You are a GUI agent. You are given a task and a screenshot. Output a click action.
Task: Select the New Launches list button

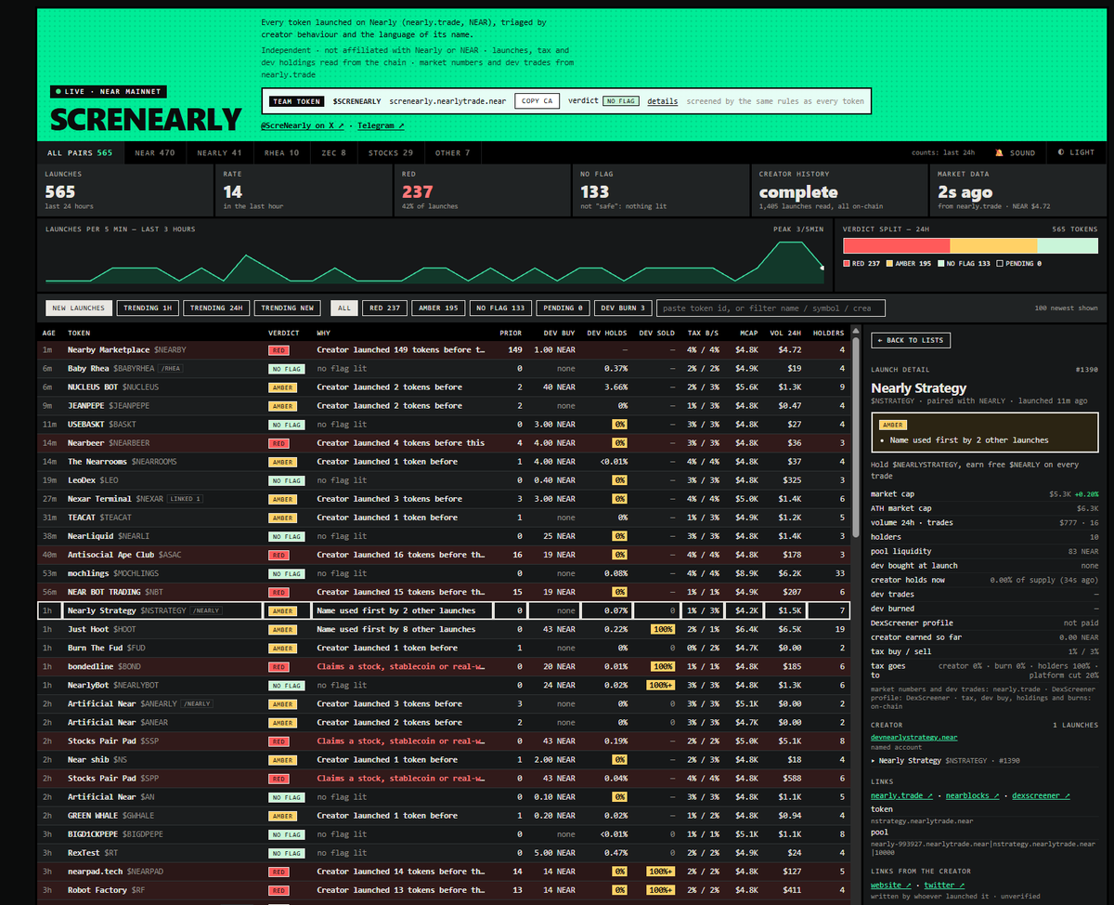click(x=79, y=308)
